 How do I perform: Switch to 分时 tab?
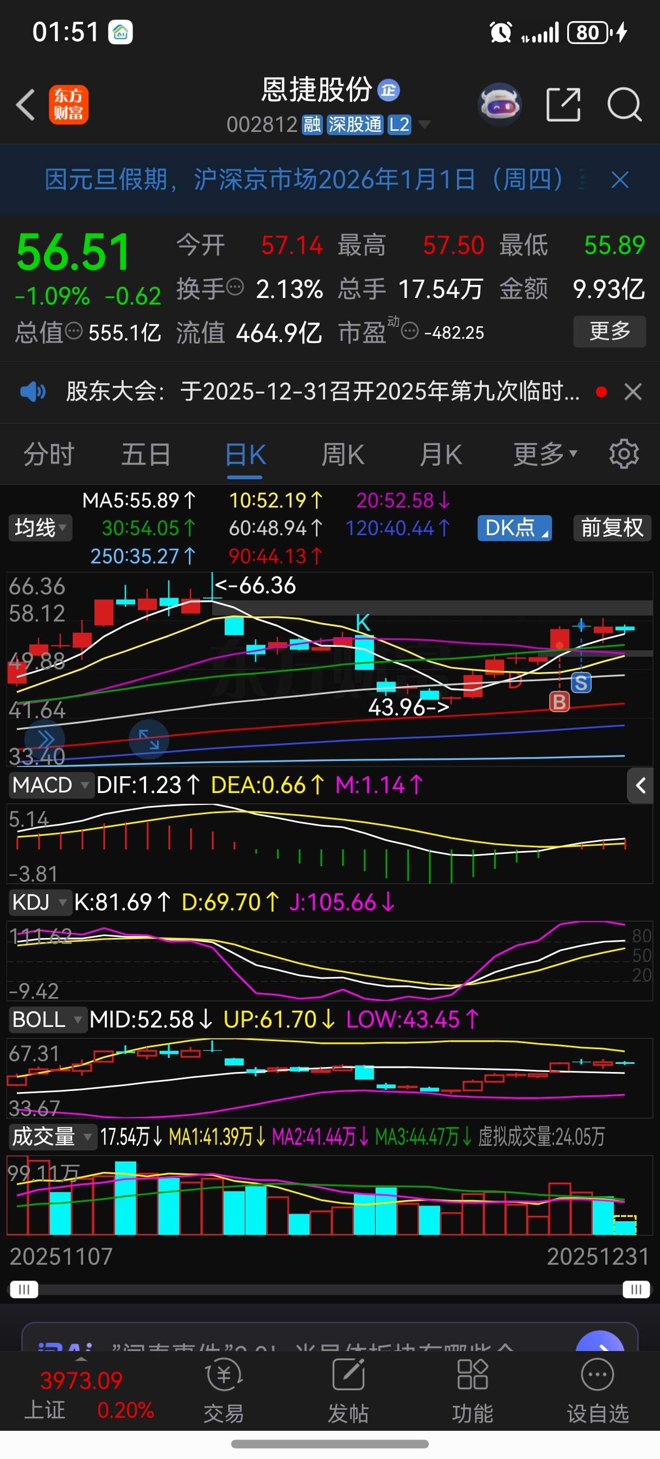point(49,454)
